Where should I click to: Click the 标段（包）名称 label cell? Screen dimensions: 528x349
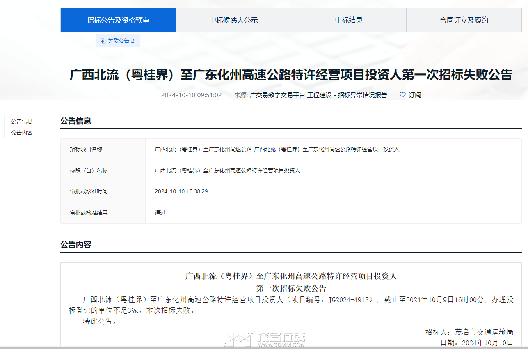pos(103,170)
